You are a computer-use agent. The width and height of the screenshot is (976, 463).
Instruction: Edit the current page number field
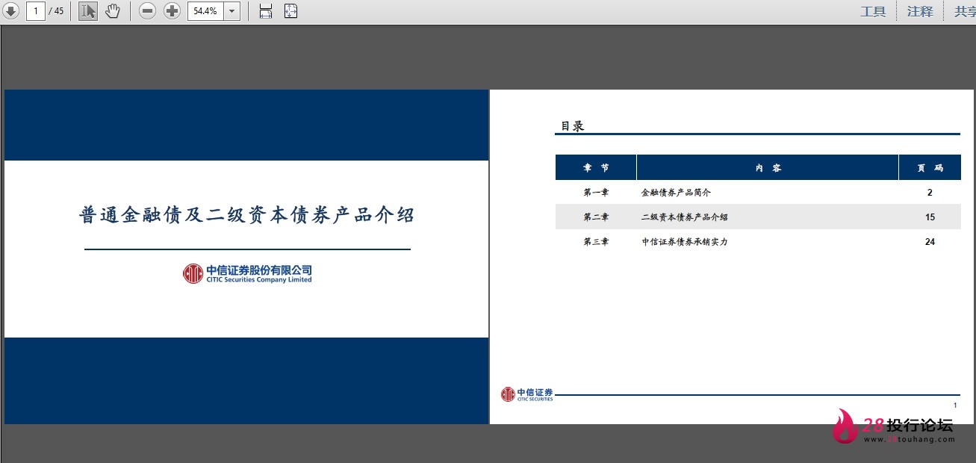(x=35, y=11)
